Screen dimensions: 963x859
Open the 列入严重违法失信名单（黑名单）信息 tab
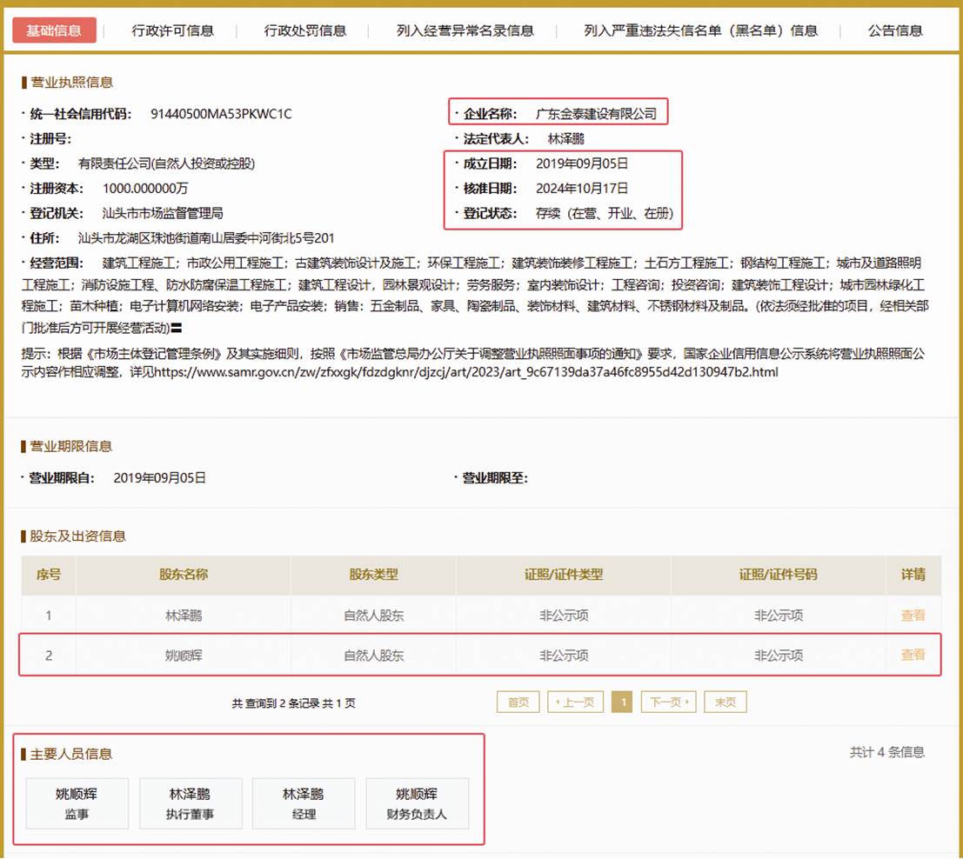[x=700, y=30]
